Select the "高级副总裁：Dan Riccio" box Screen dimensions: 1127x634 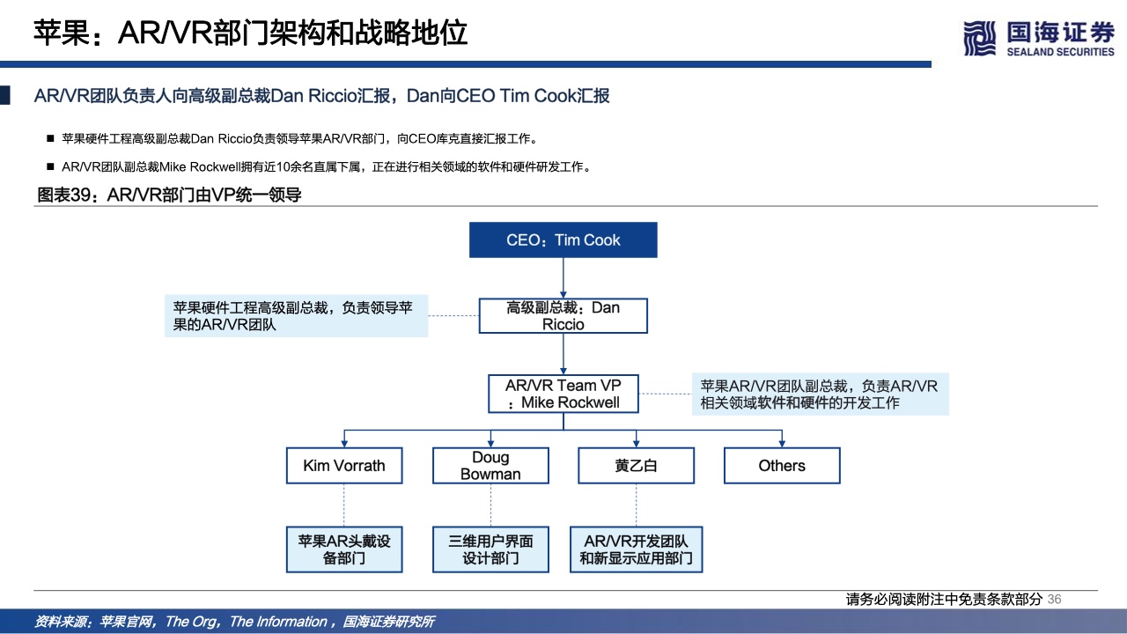click(563, 316)
